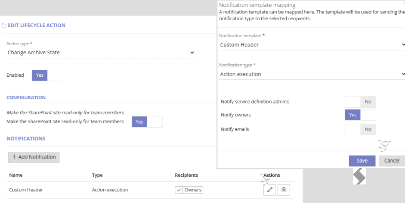This screenshot has width=405, height=203.
Task: Click the Type column header
Action: pos(97,175)
